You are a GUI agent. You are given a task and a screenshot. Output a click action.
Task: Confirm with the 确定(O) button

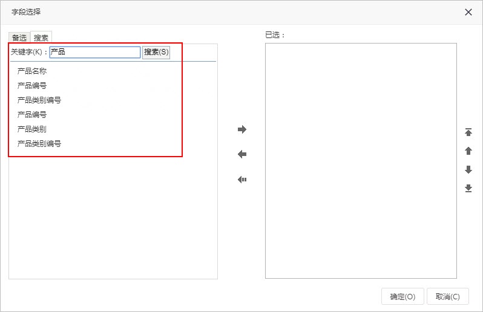pos(402,297)
